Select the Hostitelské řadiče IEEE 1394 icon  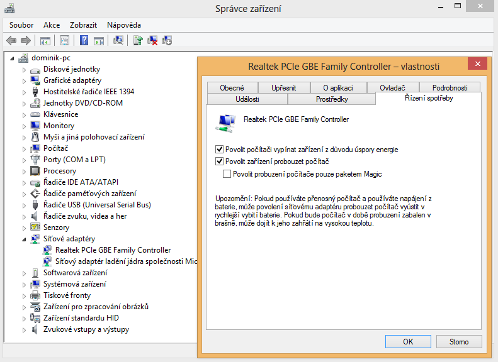35,92
